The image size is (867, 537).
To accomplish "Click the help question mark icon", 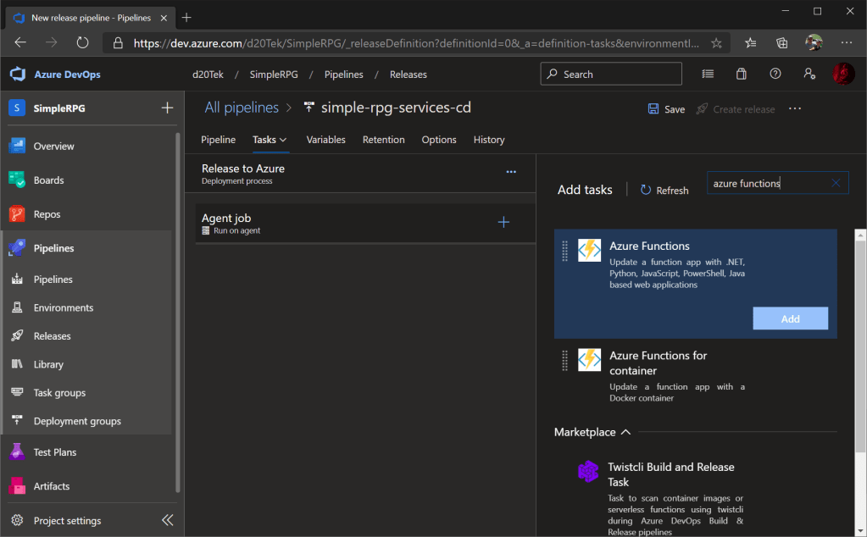I will [x=775, y=75].
